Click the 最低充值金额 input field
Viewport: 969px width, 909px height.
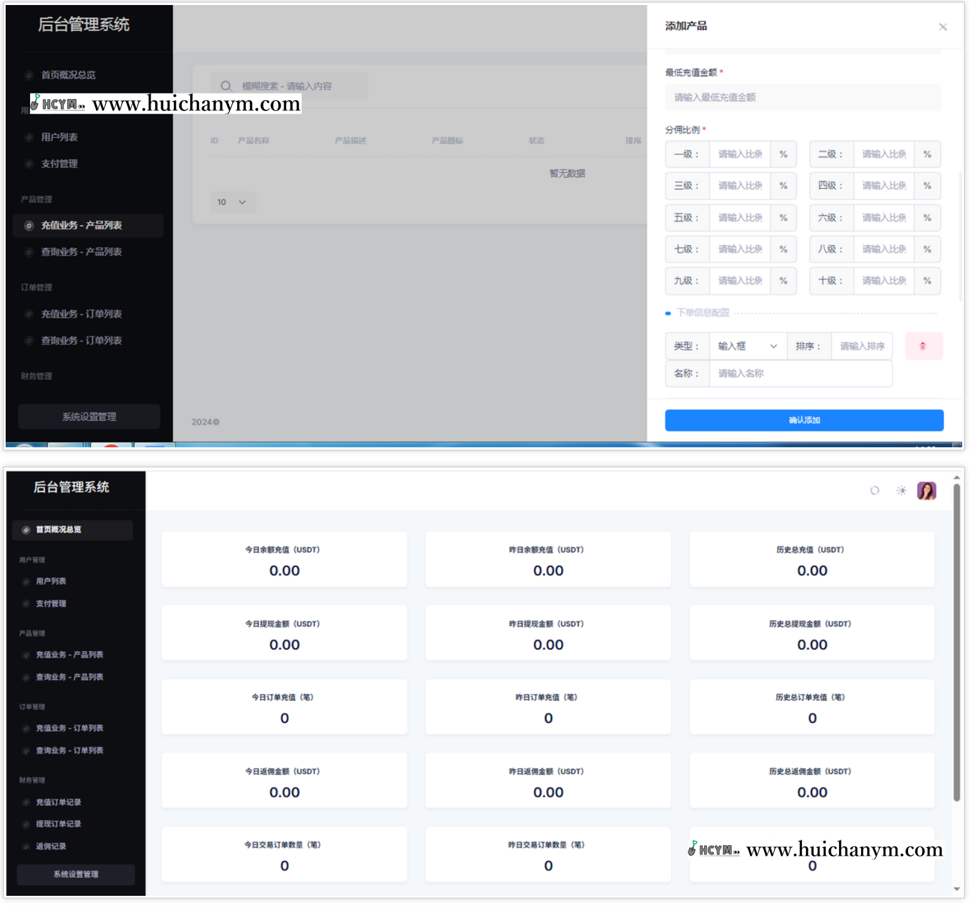[x=802, y=98]
